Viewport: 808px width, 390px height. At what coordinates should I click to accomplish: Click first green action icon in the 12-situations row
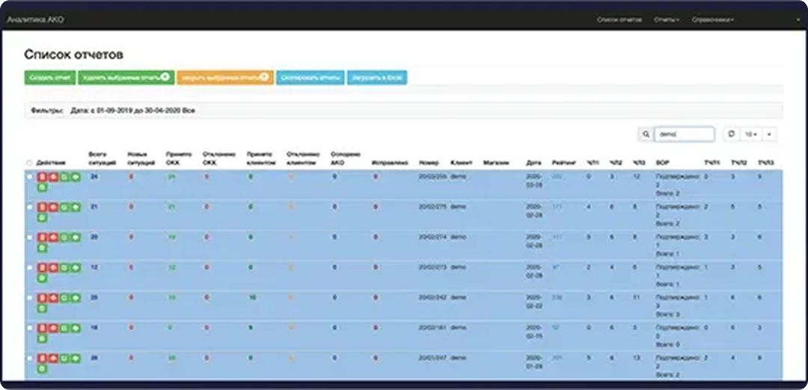(x=64, y=267)
